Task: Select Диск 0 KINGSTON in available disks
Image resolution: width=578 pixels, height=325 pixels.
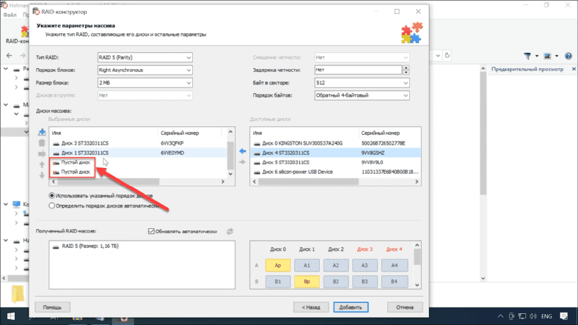Action: coord(335,143)
